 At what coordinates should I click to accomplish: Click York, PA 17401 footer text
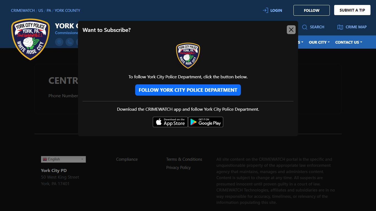tap(55, 184)
